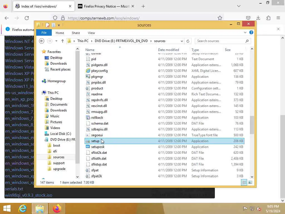Select the pkgmgr application icon
Viewport: 285px width, 214px height.
(88, 77)
